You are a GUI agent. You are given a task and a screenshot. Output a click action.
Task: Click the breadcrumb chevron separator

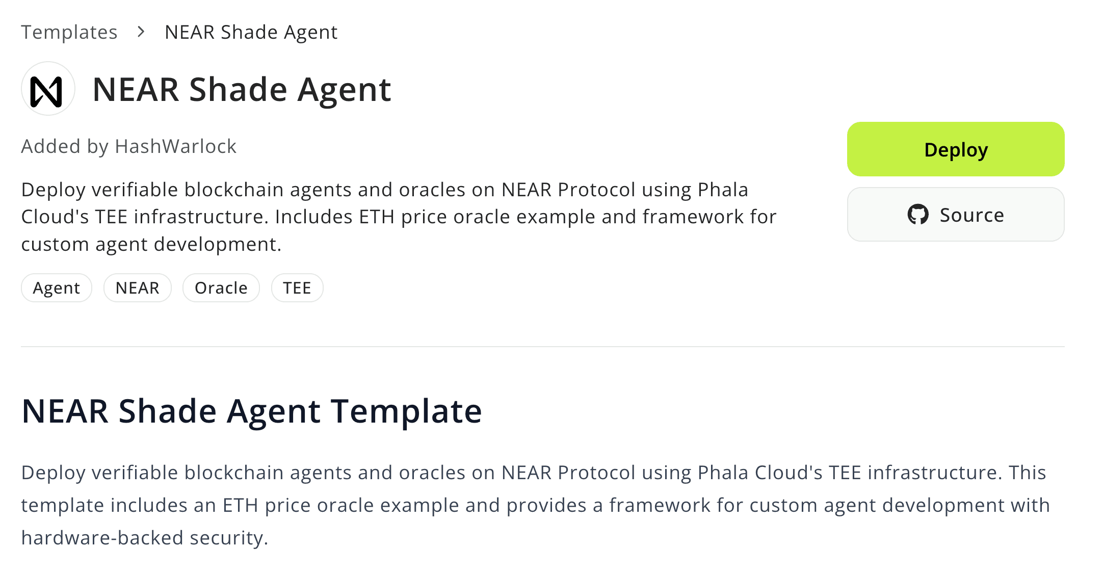(141, 32)
